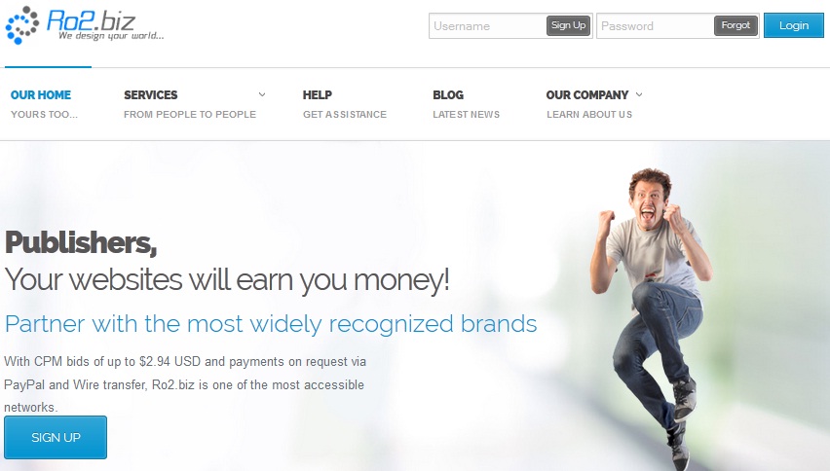The image size is (830, 471).
Task: Click the Username input field
Action: [487, 26]
